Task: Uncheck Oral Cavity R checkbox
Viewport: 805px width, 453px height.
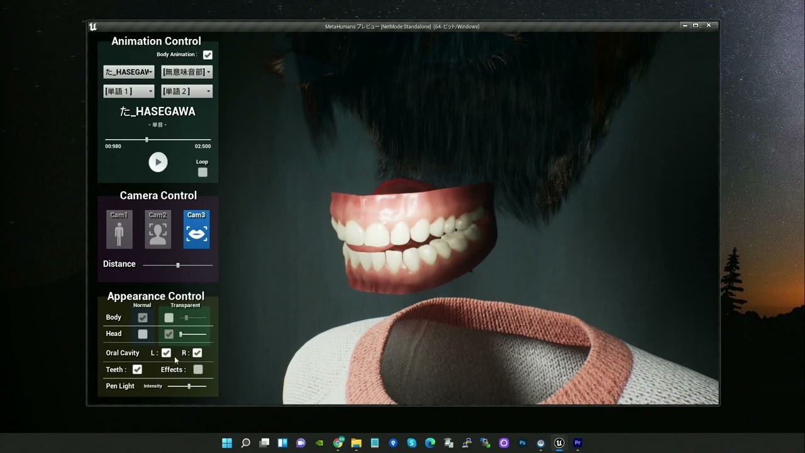Action: pos(197,353)
